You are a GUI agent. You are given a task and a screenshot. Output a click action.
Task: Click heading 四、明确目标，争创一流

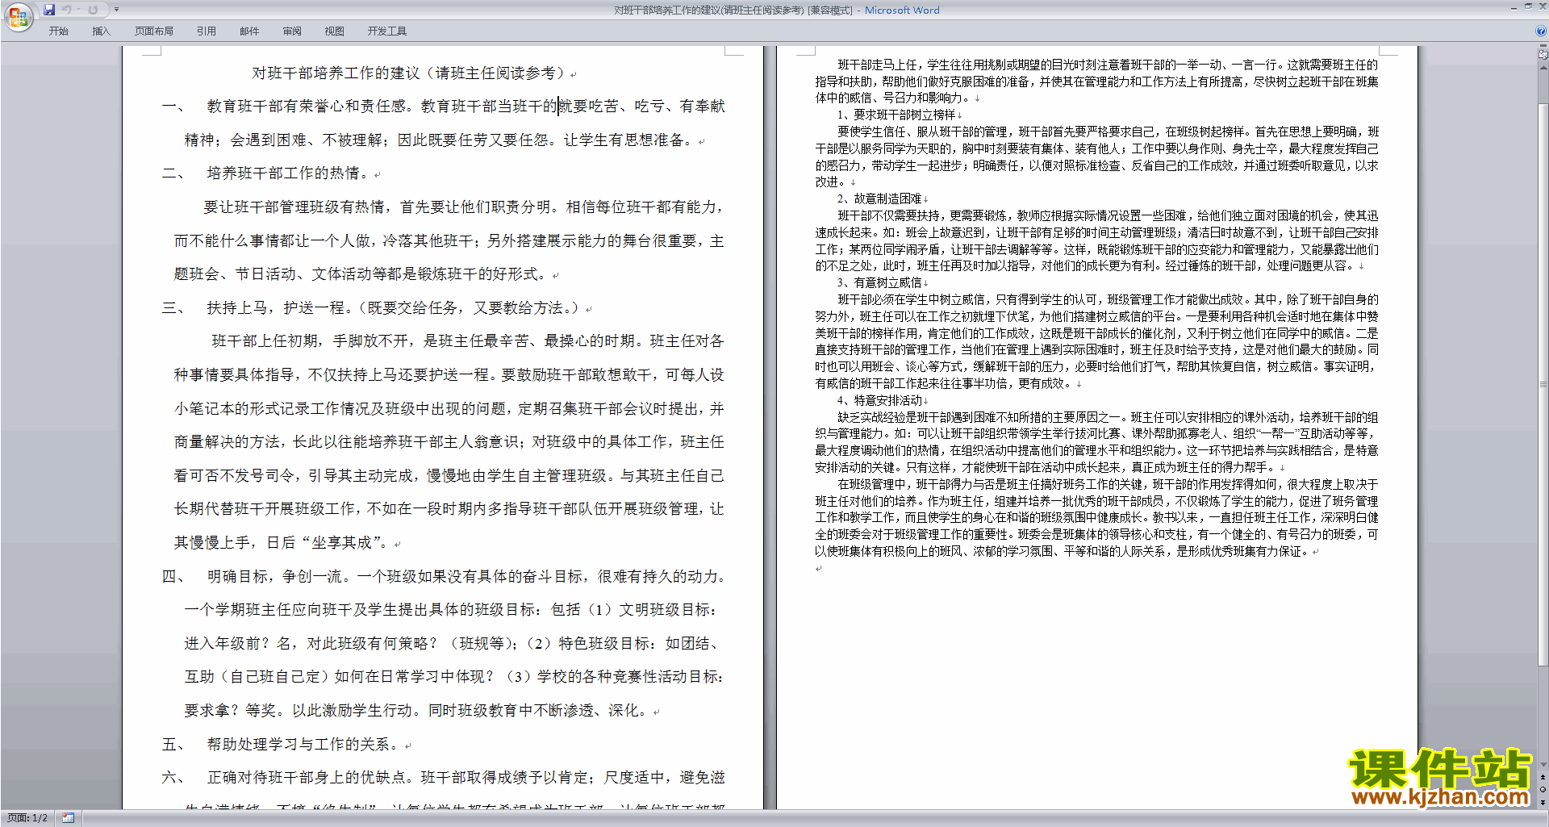coord(254,577)
